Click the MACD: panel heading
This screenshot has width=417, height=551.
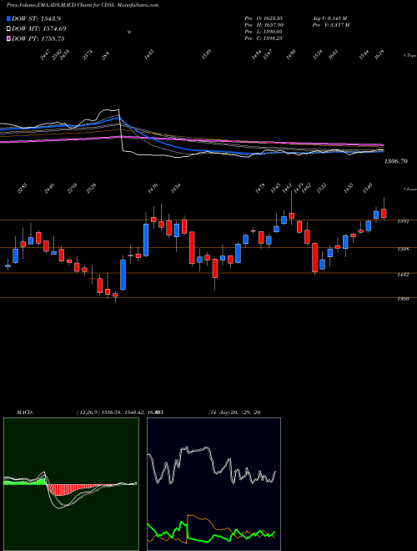point(24,412)
